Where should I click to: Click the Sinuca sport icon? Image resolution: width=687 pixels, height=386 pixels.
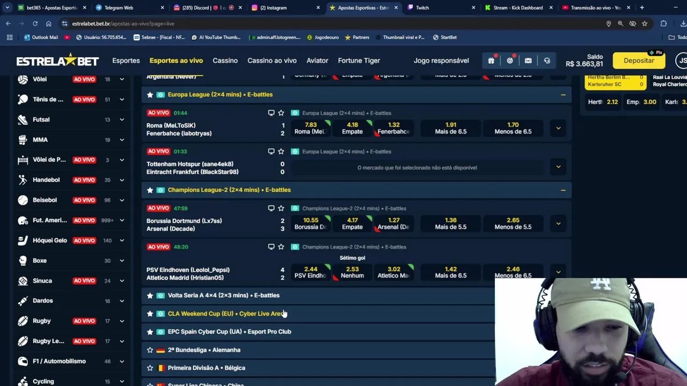pyautogui.click(x=23, y=280)
